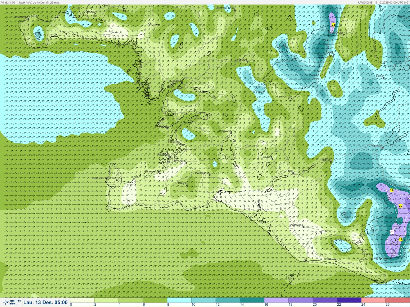
Task: Click the yellow 25 gust marker near Hveravellir
Action: [x=333, y=25]
